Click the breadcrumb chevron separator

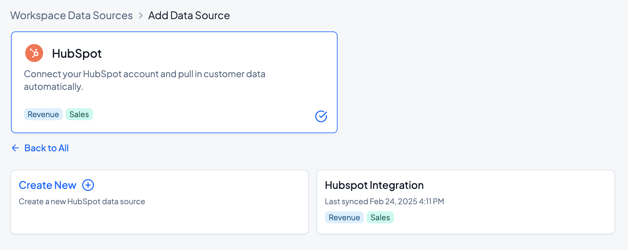pyautogui.click(x=140, y=16)
